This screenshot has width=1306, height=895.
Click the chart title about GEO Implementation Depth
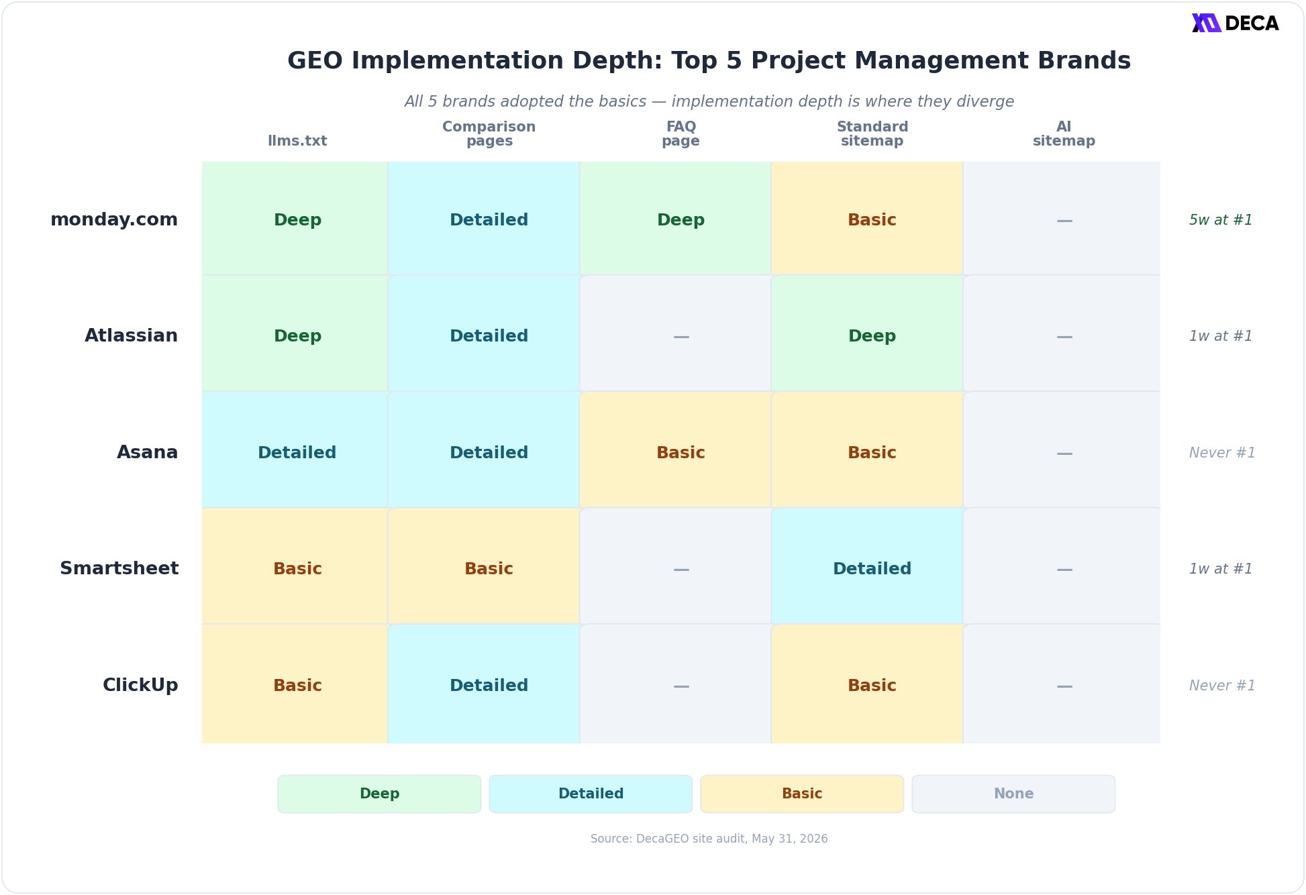[709, 60]
